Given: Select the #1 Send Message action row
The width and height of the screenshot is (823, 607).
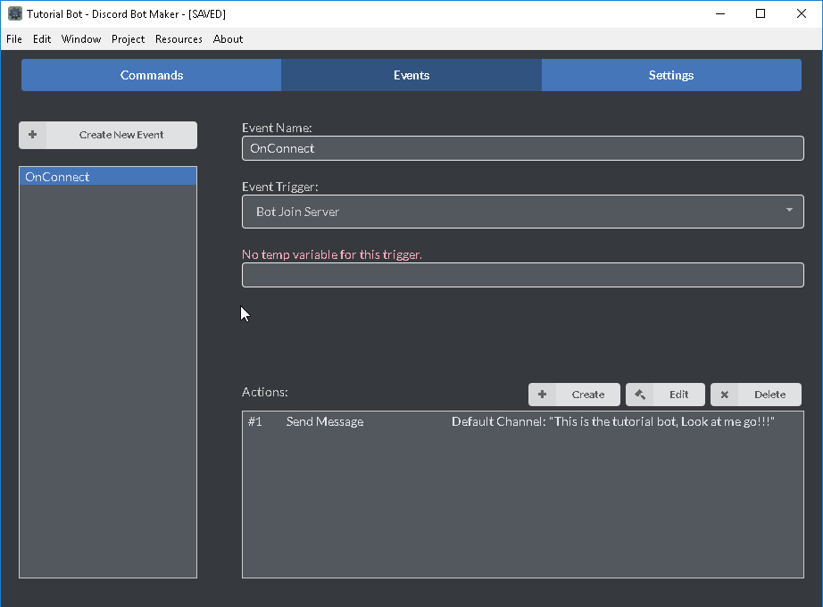Looking at the screenshot, I should click(x=522, y=421).
